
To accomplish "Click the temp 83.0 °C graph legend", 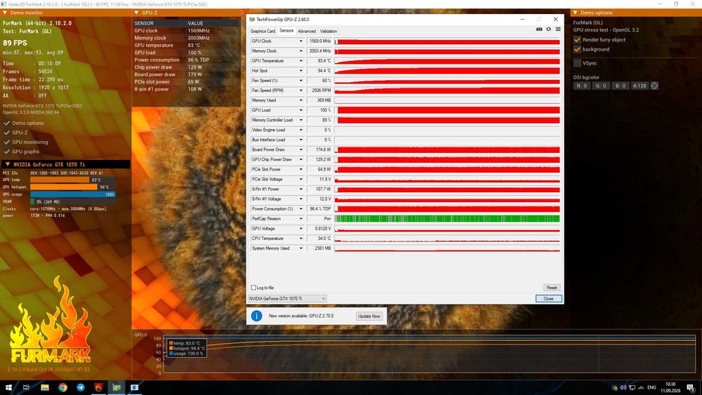I will tap(187, 343).
